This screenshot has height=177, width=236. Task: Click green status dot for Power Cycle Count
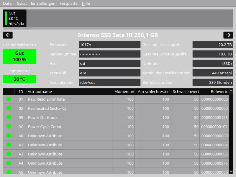tap(9, 127)
